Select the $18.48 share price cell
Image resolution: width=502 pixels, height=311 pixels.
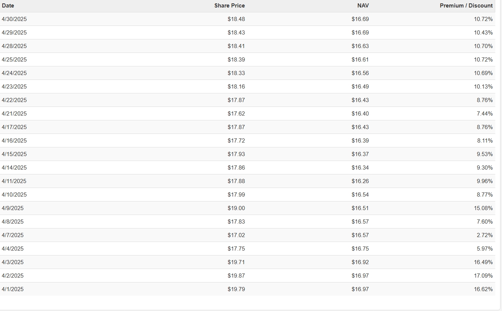click(x=236, y=19)
